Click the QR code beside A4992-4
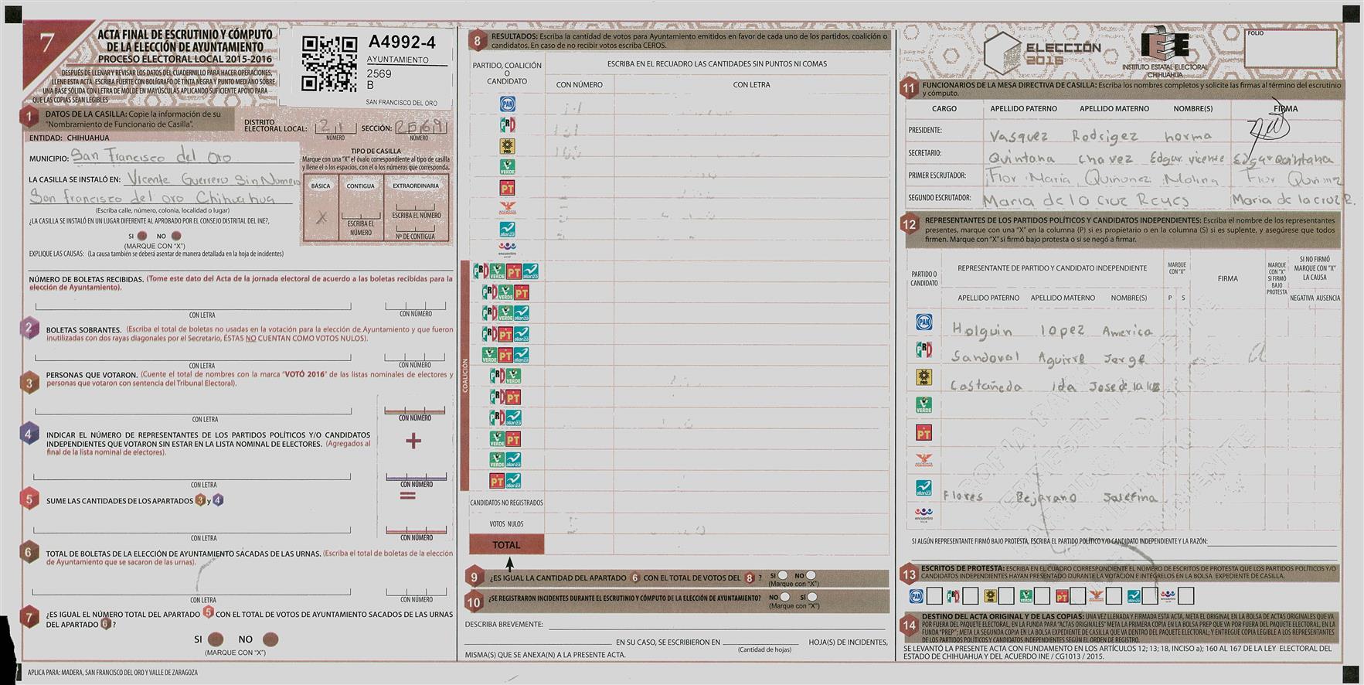The height and width of the screenshot is (685, 1364). 329,63
